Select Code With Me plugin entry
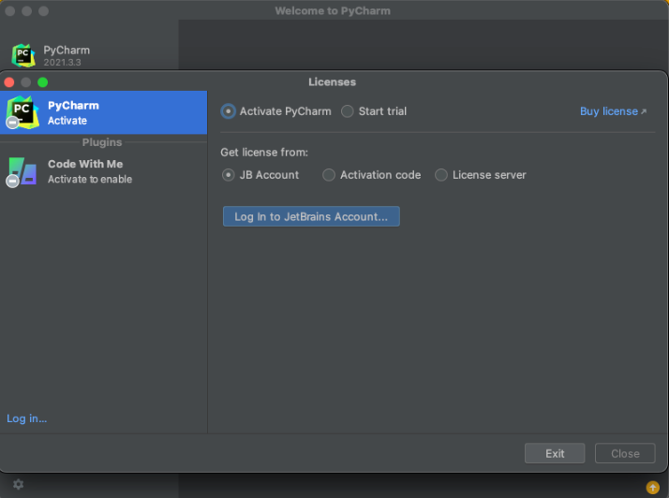 click(103, 171)
